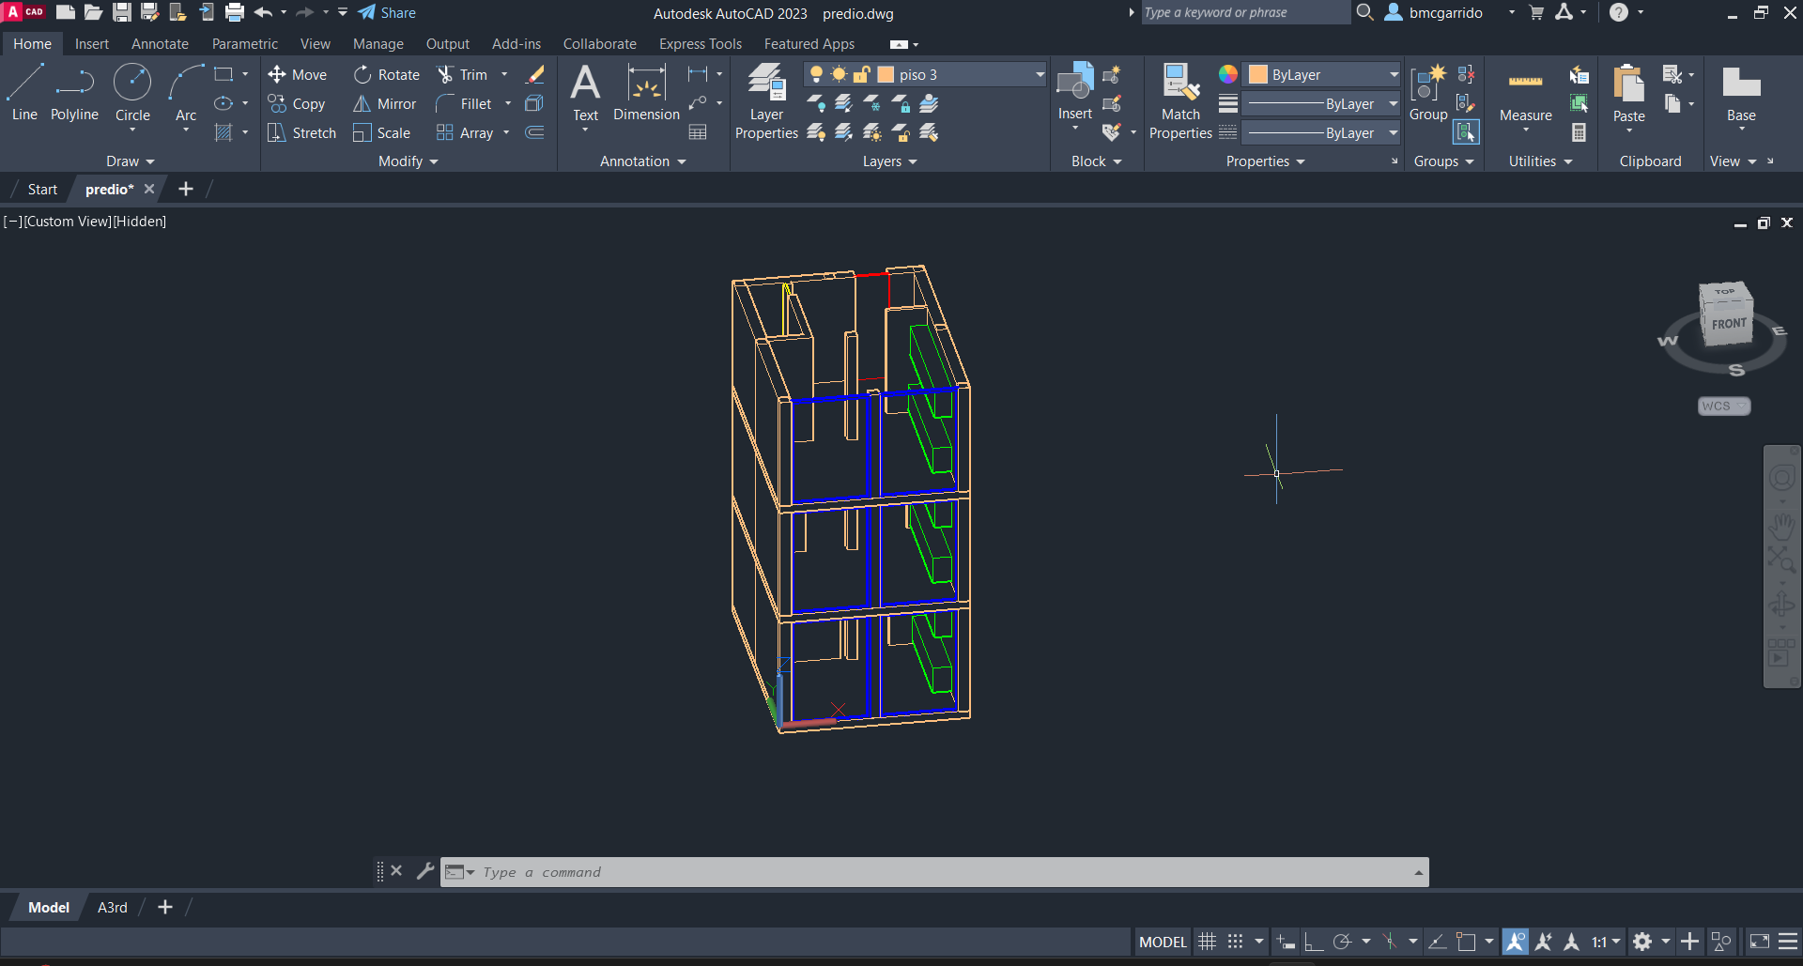Click the ByLayer orange color swatch
The height and width of the screenshot is (966, 1803).
point(1258,75)
